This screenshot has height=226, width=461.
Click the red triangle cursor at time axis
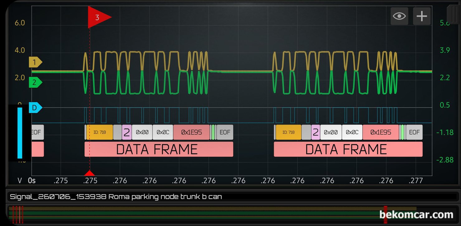coord(89,173)
